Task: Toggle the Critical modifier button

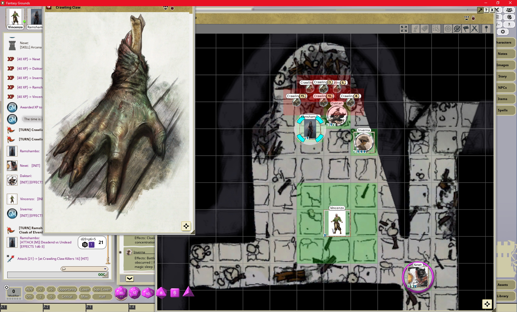Action: pos(67,297)
